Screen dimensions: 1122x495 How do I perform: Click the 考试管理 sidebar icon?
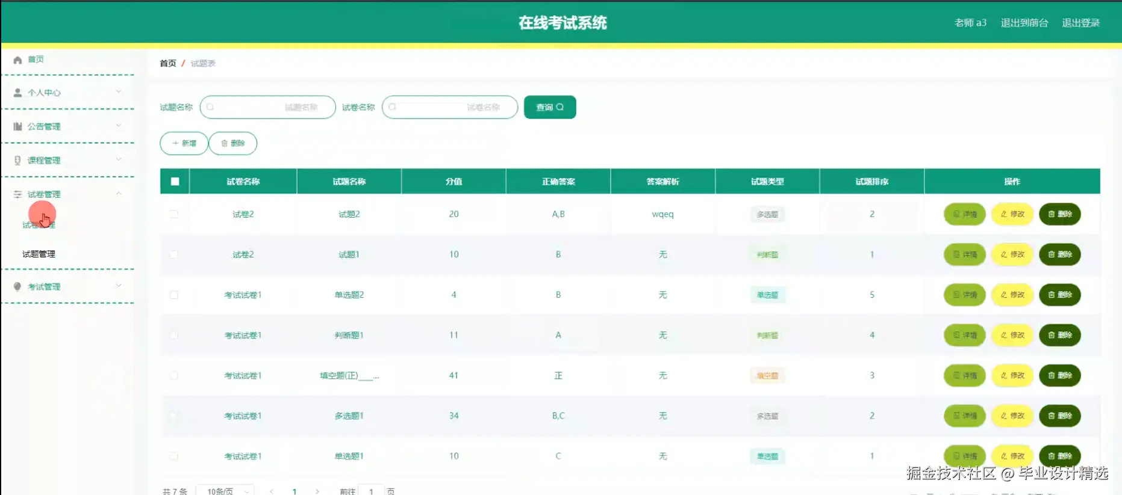pyautogui.click(x=17, y=287)
